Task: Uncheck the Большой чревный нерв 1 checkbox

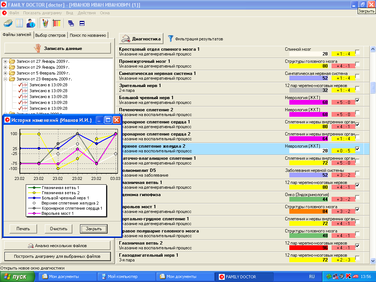Action: 357,100
